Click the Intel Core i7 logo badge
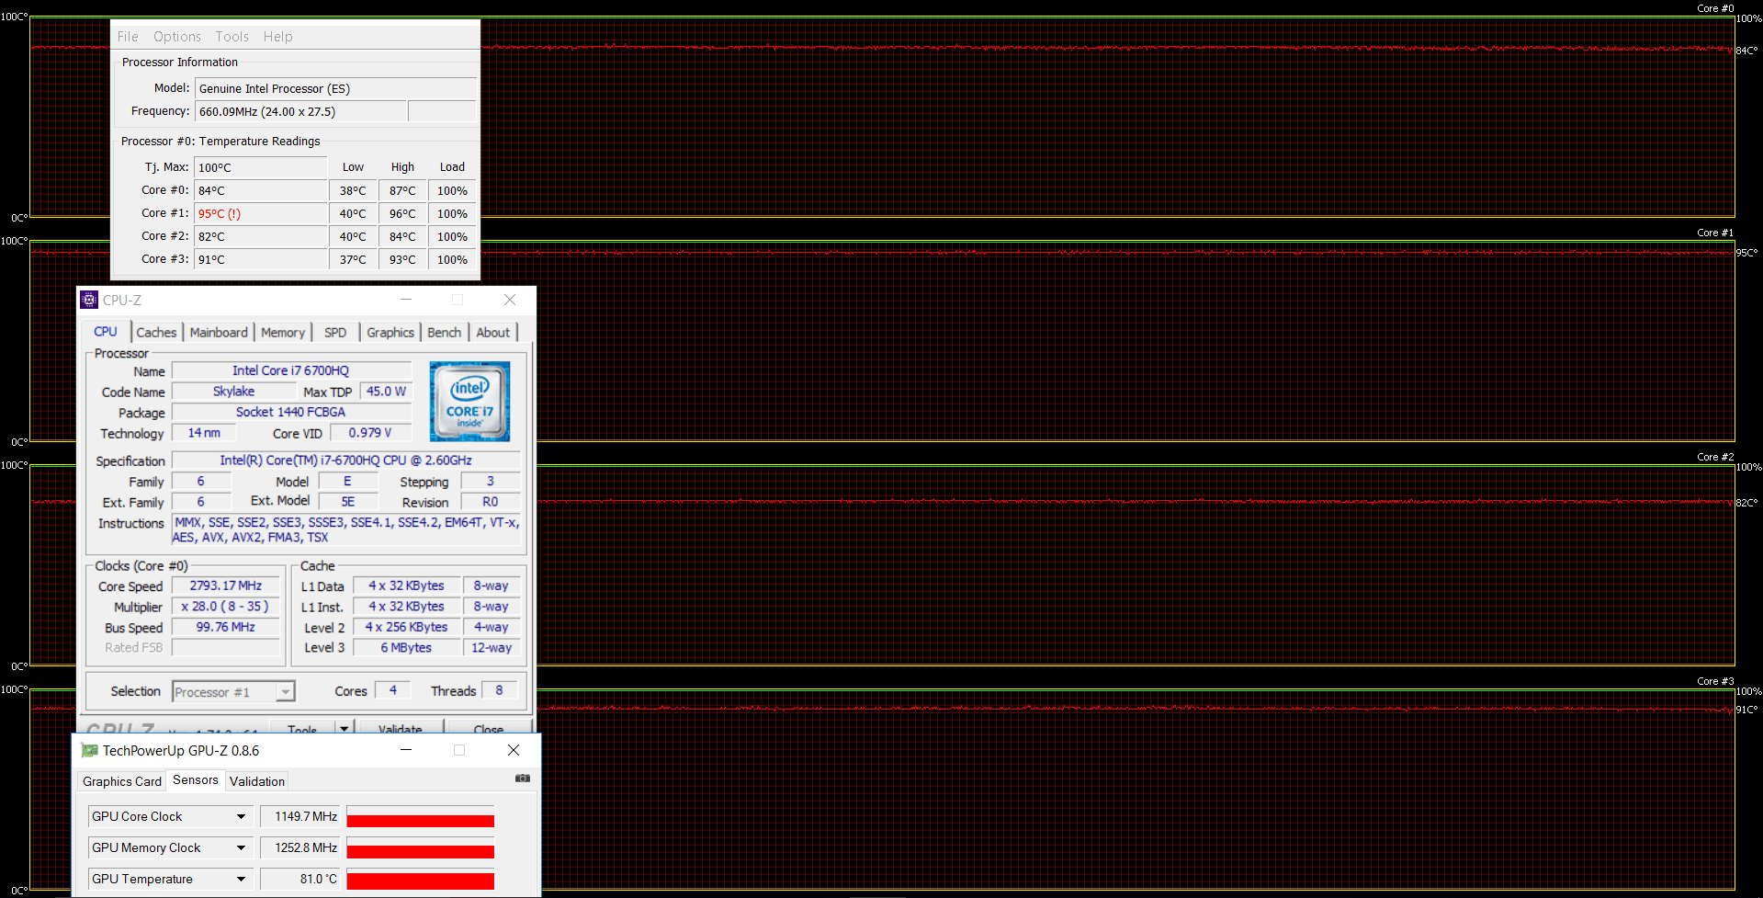Viewport: 1763px width, 898px height. coord(469,402)
